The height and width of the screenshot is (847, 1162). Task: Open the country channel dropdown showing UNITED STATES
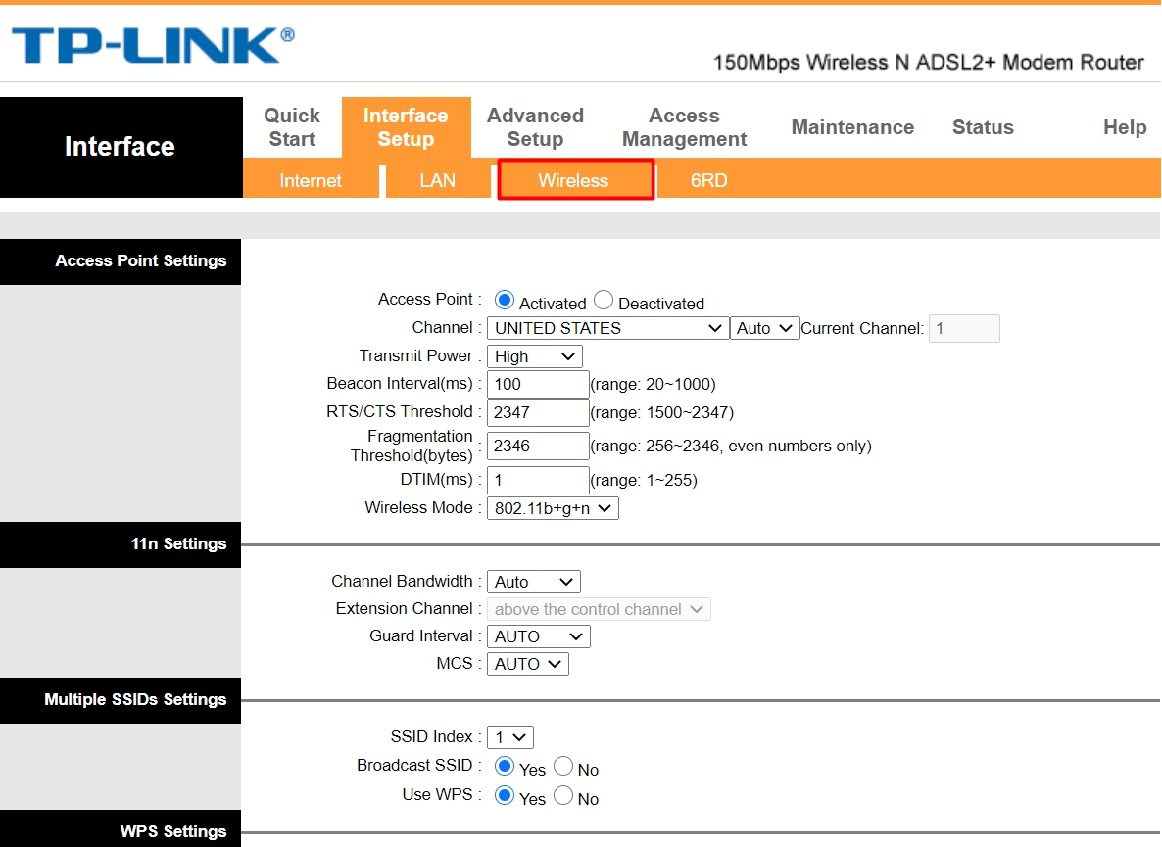(x=607, y=329)
